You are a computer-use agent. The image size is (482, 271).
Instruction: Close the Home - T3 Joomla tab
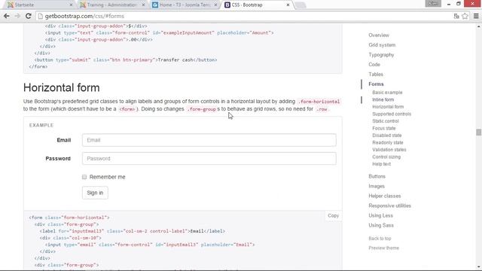(x=215, y=5)
